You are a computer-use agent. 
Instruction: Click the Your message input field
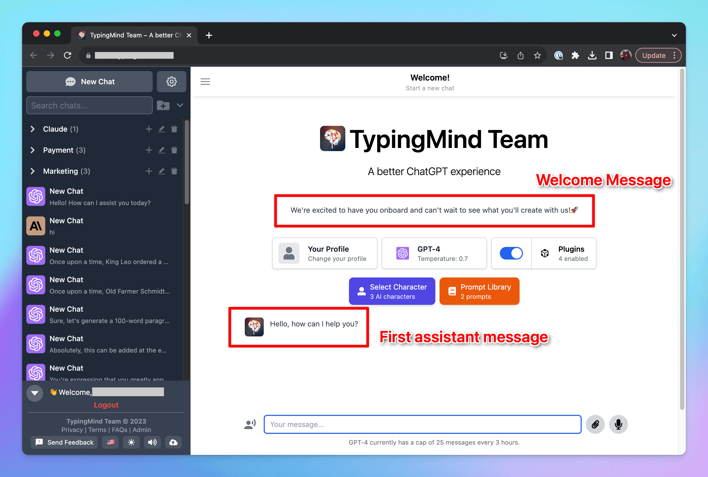pos(422,424)
